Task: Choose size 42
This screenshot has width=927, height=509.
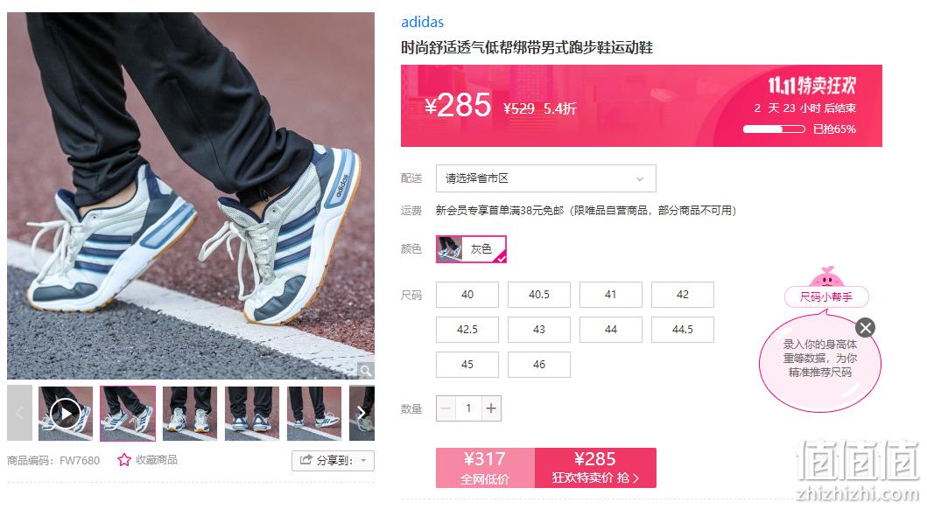Action: [x=683, y=295]
